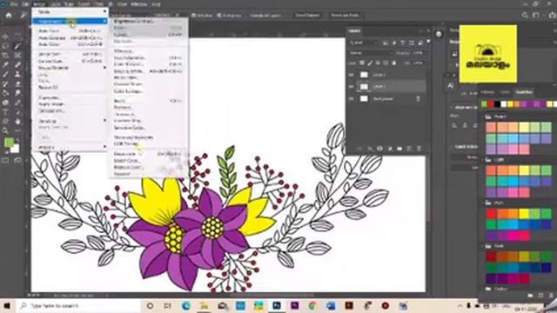Select the Hand tool
This screenshot has height=313, width=557.
17,122
